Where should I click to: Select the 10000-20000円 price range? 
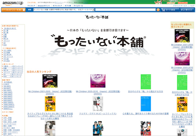click(9, 105)
